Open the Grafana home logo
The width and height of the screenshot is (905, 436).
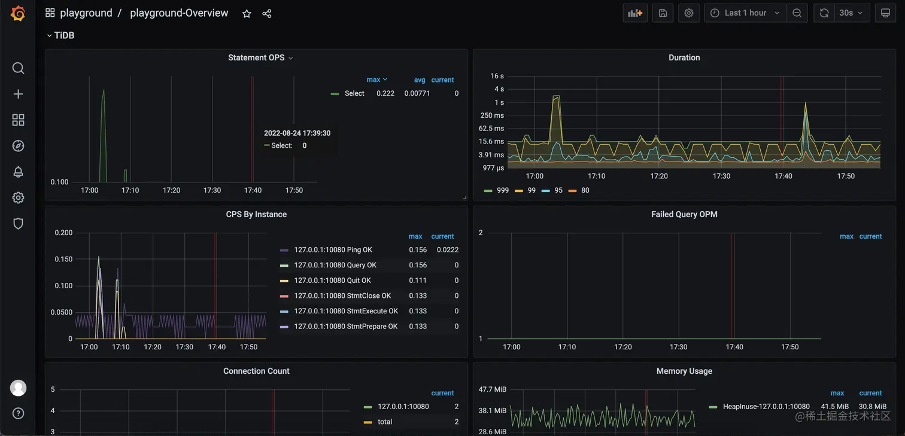(18, 13)
